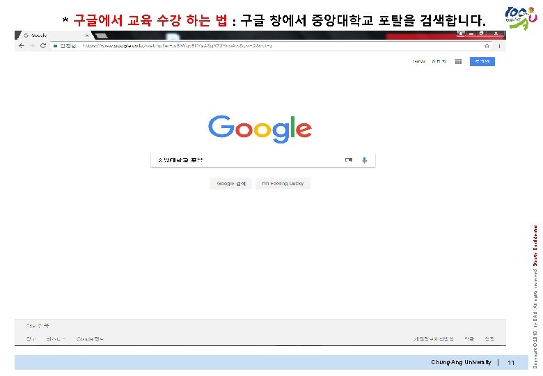Open the on-screen keyboard icon in search box
Viewport: 543px width, 376px height.
click(349, 159)
